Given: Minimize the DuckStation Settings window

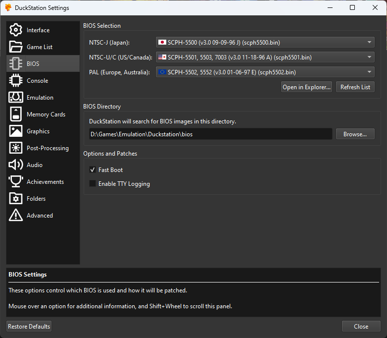Looking at the screenshot, I should (330, 7).
